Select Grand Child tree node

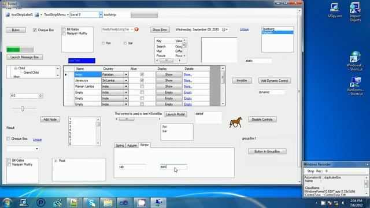point(31,73)
